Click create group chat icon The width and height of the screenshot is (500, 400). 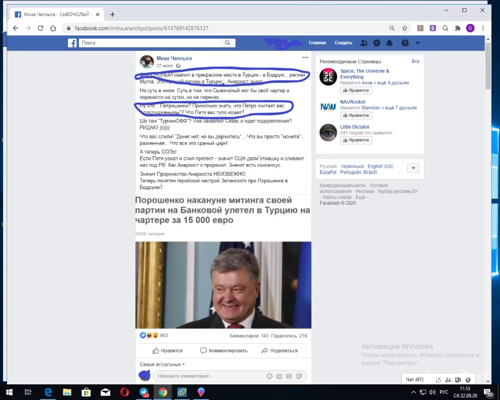(x=448, y=380)
